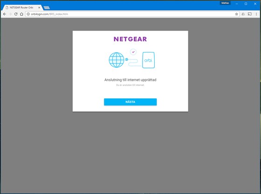Click the cloud extension icon
The image size is (261, 194).
243,14
